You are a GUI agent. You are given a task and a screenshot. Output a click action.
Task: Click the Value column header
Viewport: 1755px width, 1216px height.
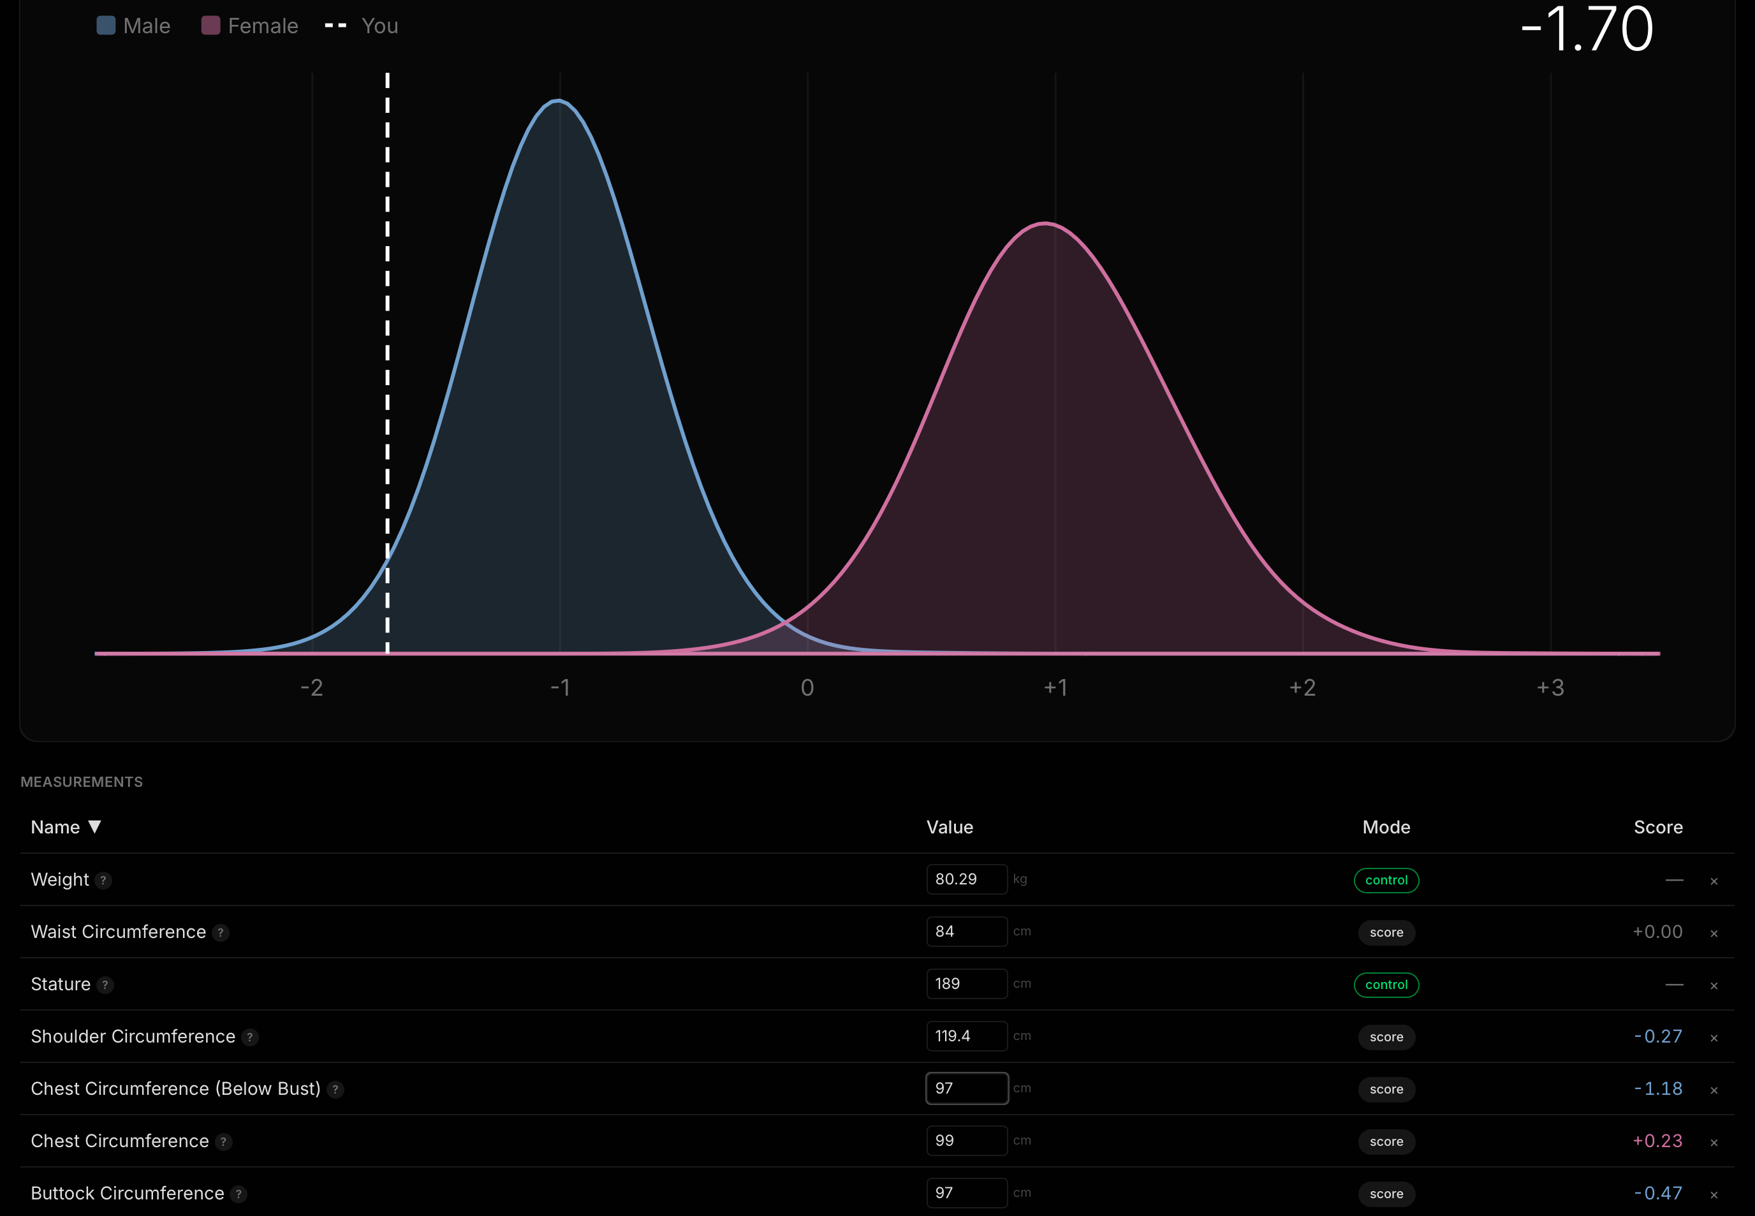point(949,828)
